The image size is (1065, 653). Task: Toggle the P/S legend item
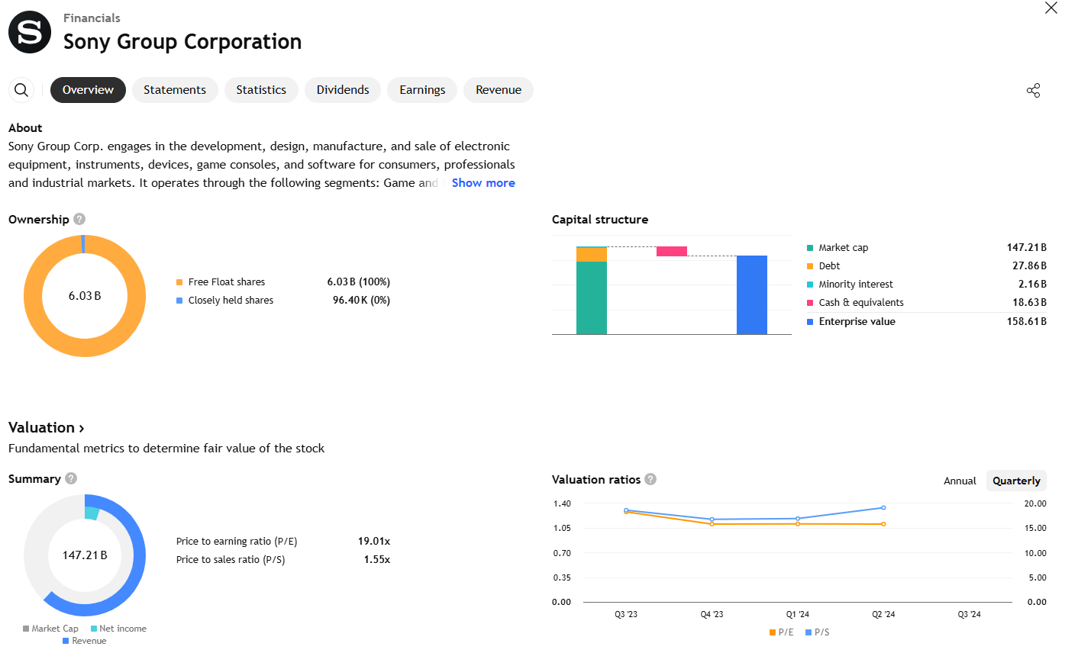click(x=816, y=632)
